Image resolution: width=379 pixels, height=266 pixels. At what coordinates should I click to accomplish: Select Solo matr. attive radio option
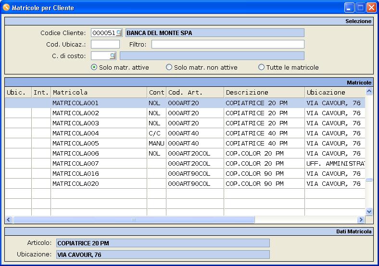94,67
